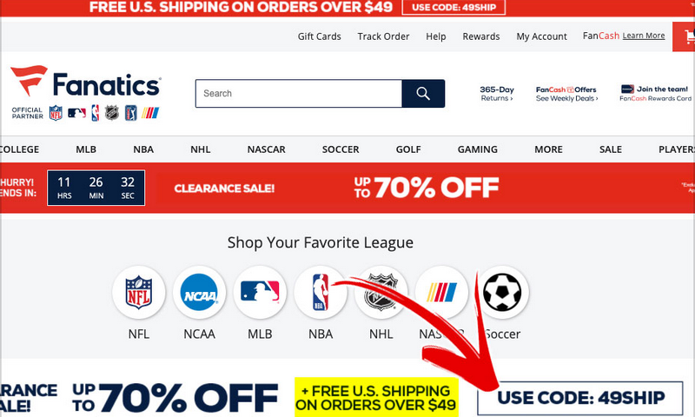Focus the Search text field

tap(299, 94)
